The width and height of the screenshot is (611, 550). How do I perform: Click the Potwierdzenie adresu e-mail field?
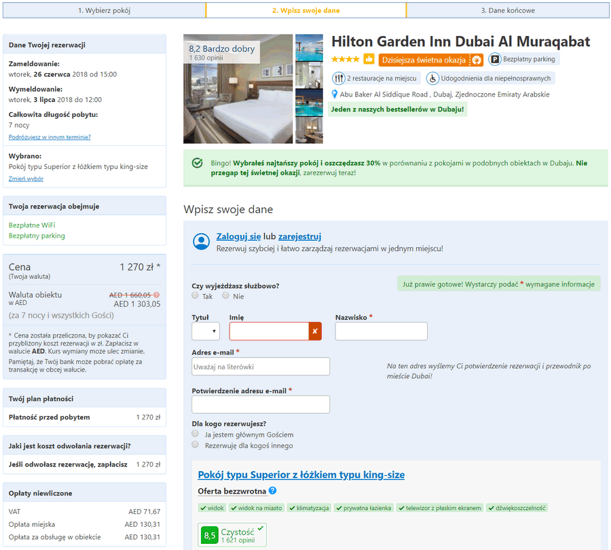[x=260, y=404]
